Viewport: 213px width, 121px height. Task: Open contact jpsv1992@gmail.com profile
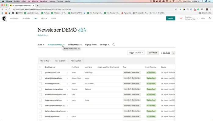coord(52,73)
